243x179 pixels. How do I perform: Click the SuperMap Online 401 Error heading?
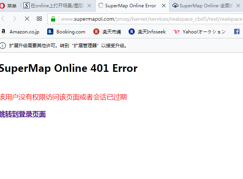[69, 68]
